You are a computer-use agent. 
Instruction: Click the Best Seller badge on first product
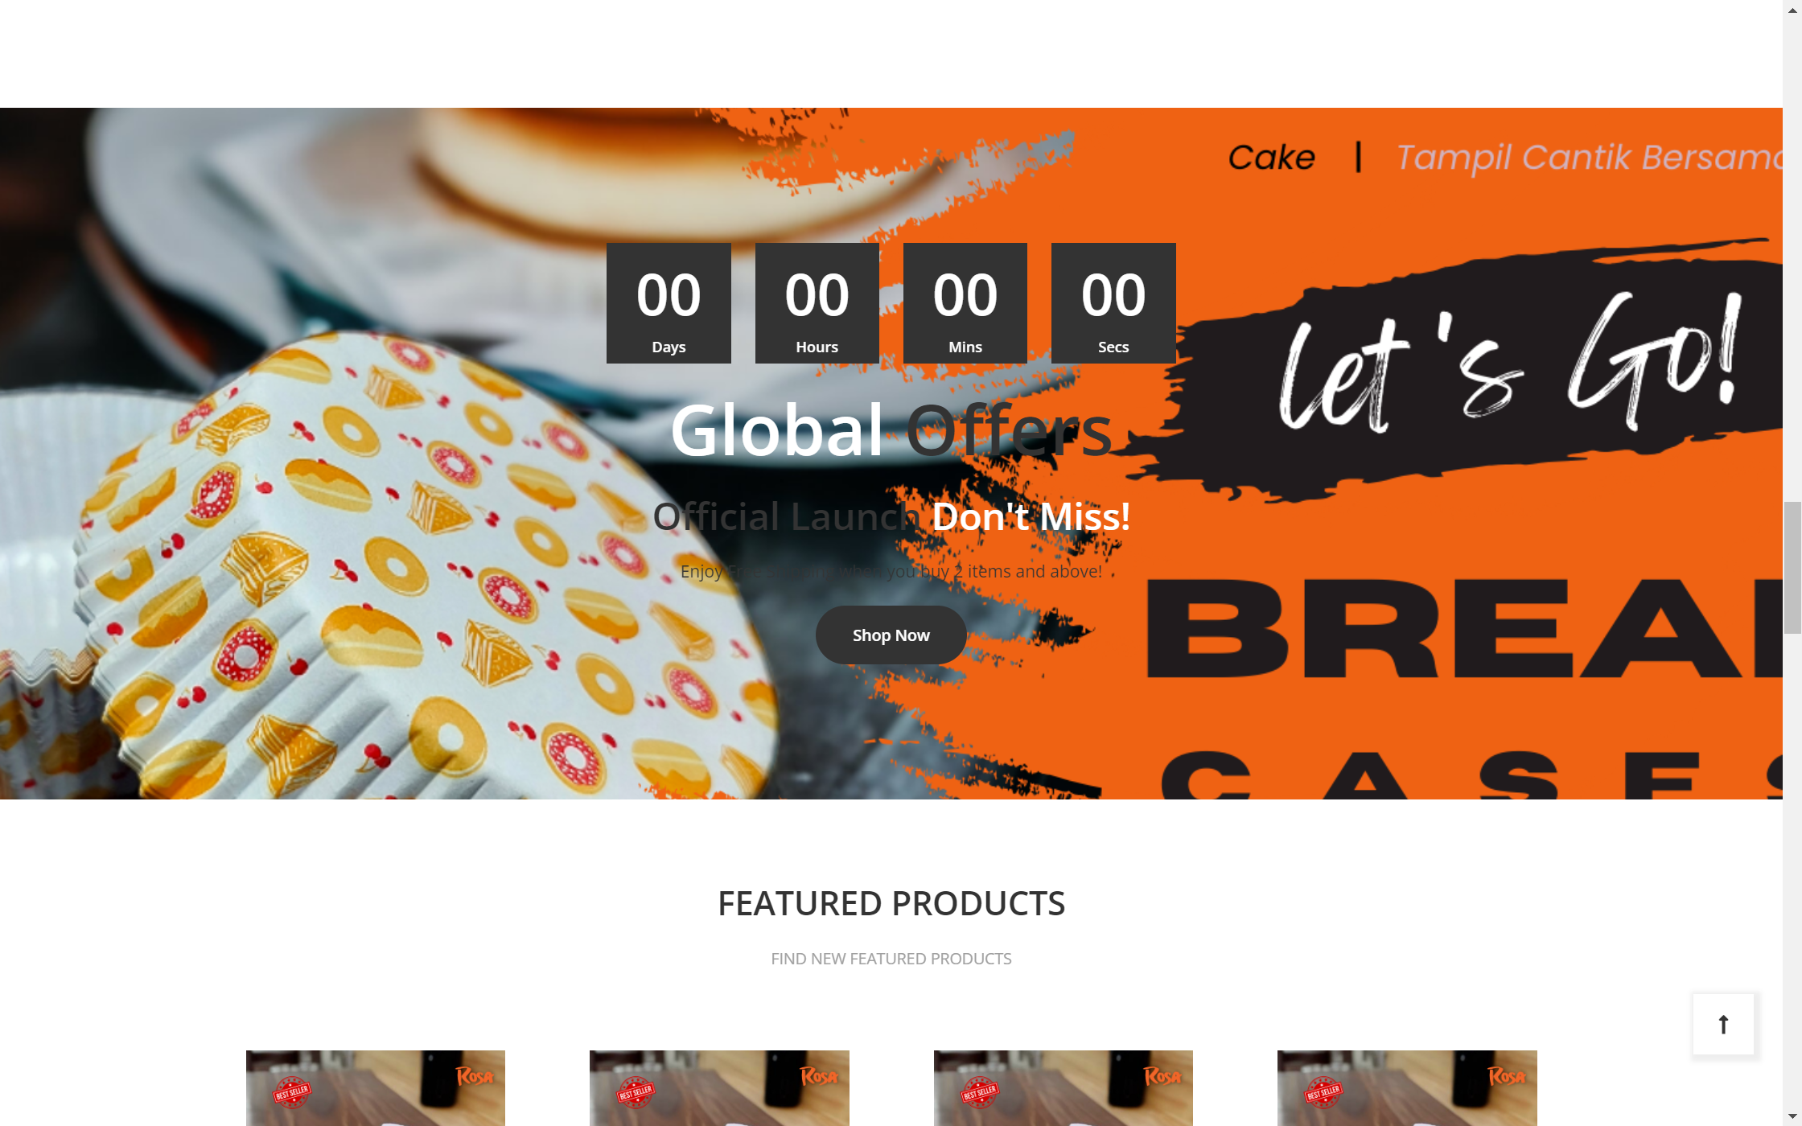pyautogui.click(x=292, y=1092)
